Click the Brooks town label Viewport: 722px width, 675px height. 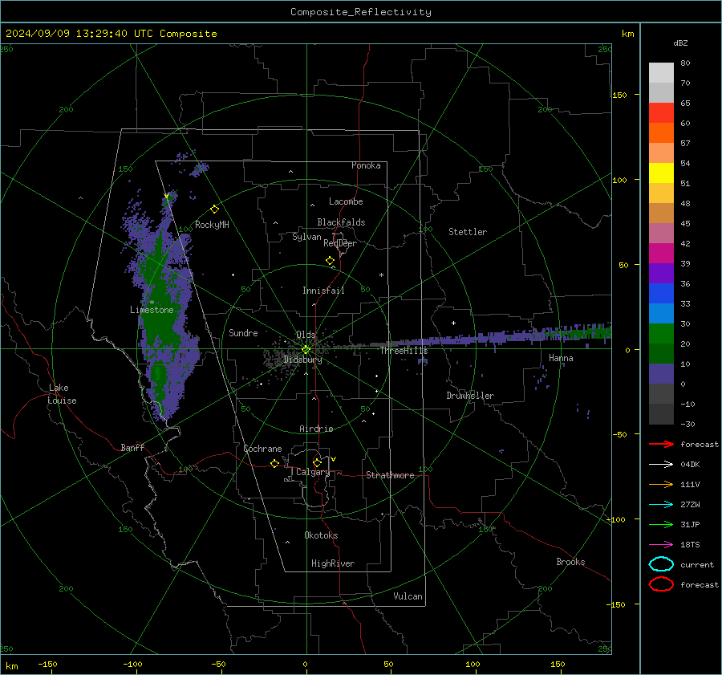pyautogui.click(x=570, y=562)
